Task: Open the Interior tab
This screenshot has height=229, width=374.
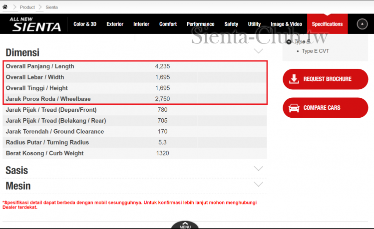Action: pyautogui.click(x=141, y=24)
